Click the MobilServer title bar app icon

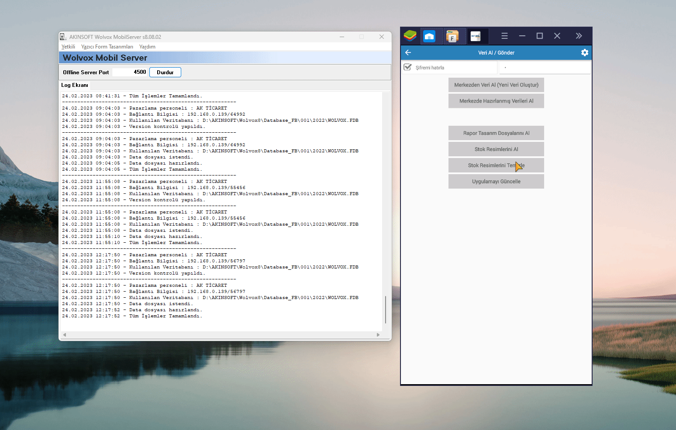(x=63, y=37)
